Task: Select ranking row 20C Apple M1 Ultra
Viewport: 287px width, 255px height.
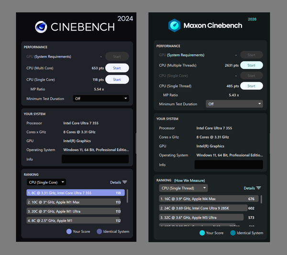Action: 74,211
